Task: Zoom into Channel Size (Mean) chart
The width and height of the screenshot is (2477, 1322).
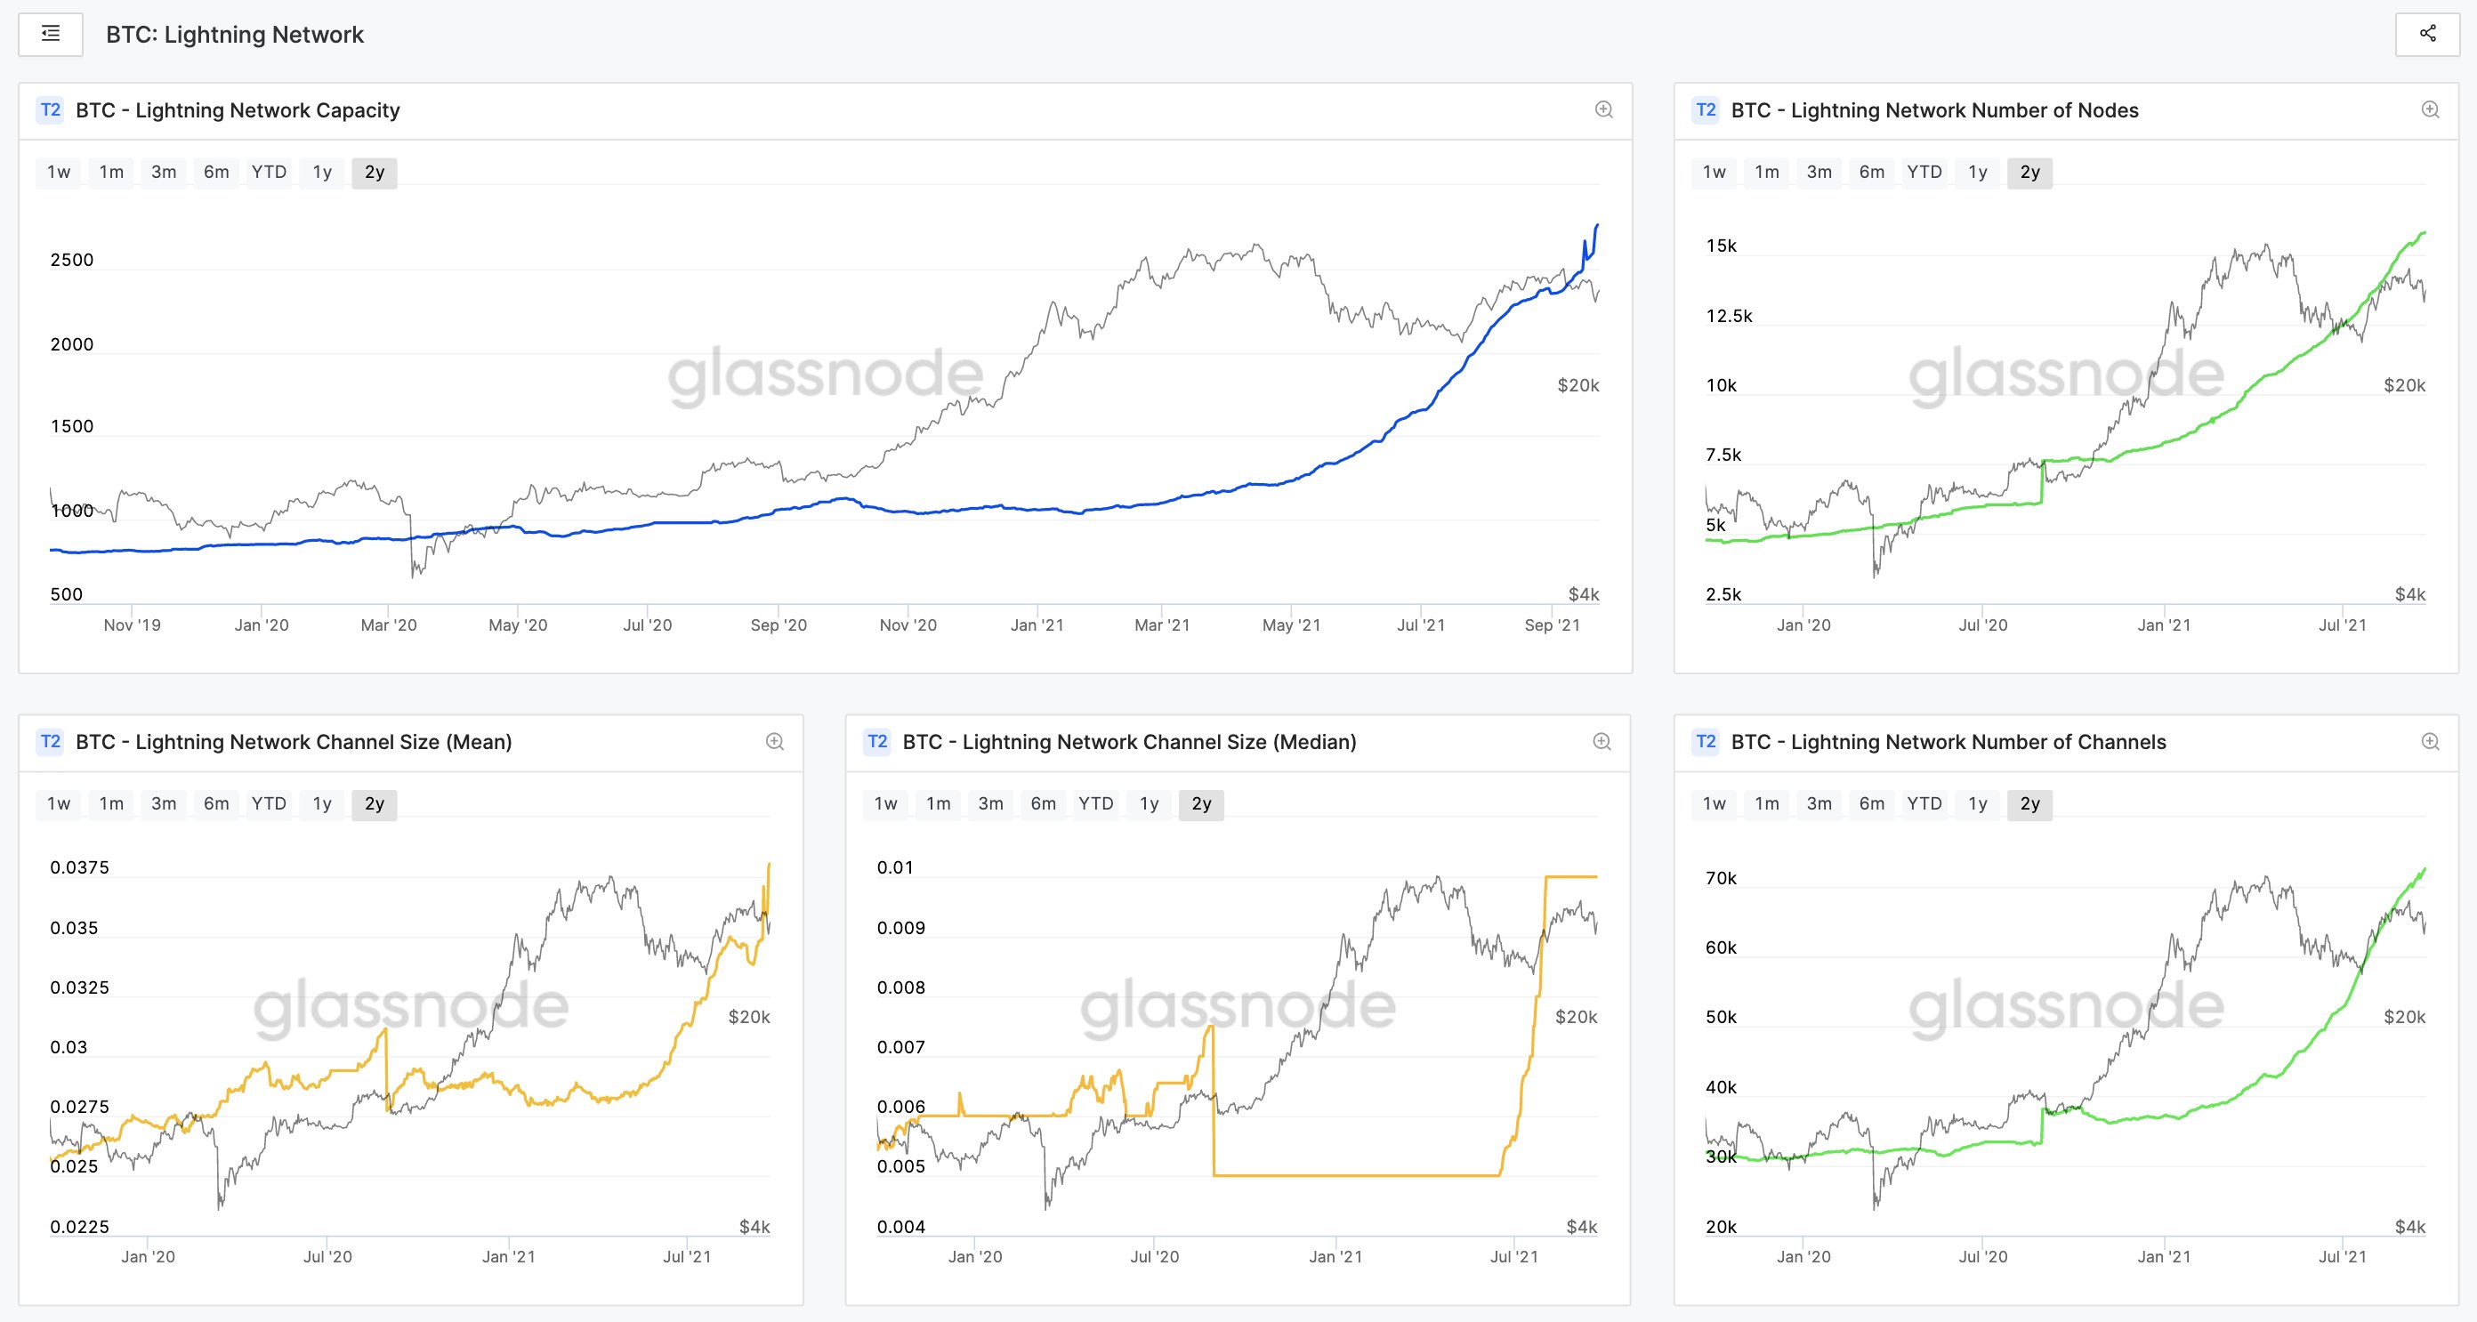Action: [774, 741]
